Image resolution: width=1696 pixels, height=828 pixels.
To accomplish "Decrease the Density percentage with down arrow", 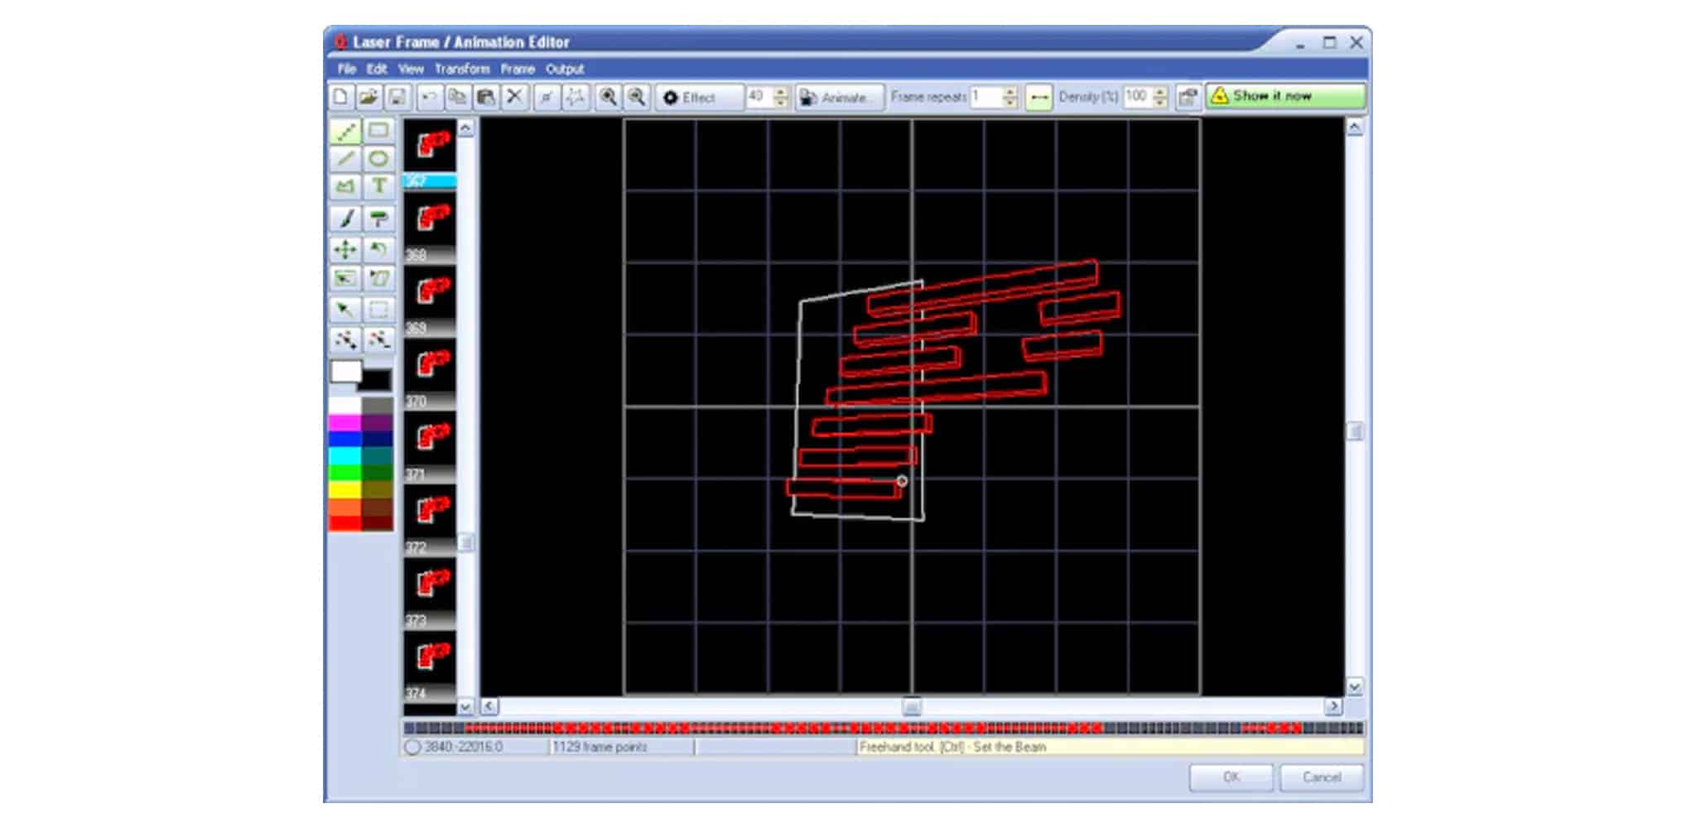I will pos(1160,103).
